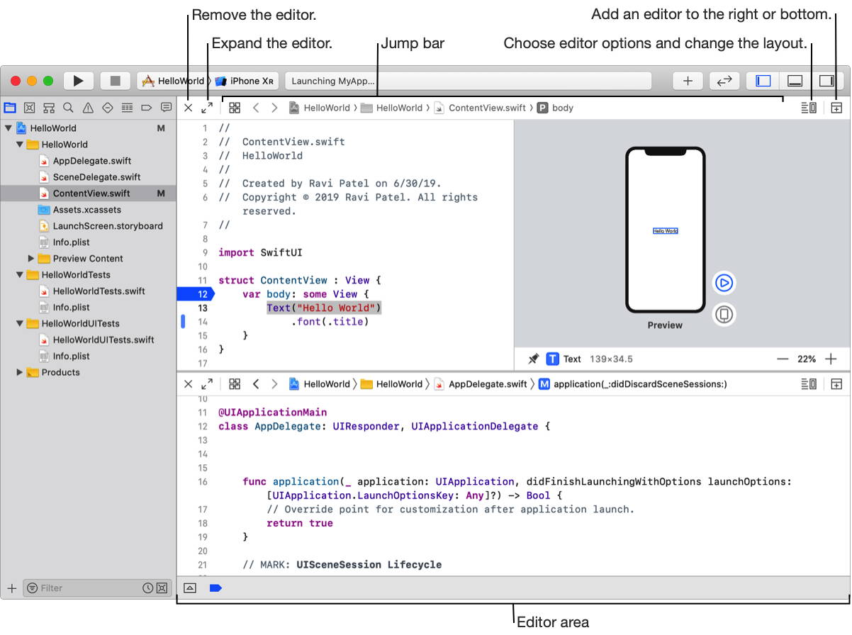
Task: Toggle the navigator panel visibility
Action: click(763, 81)
